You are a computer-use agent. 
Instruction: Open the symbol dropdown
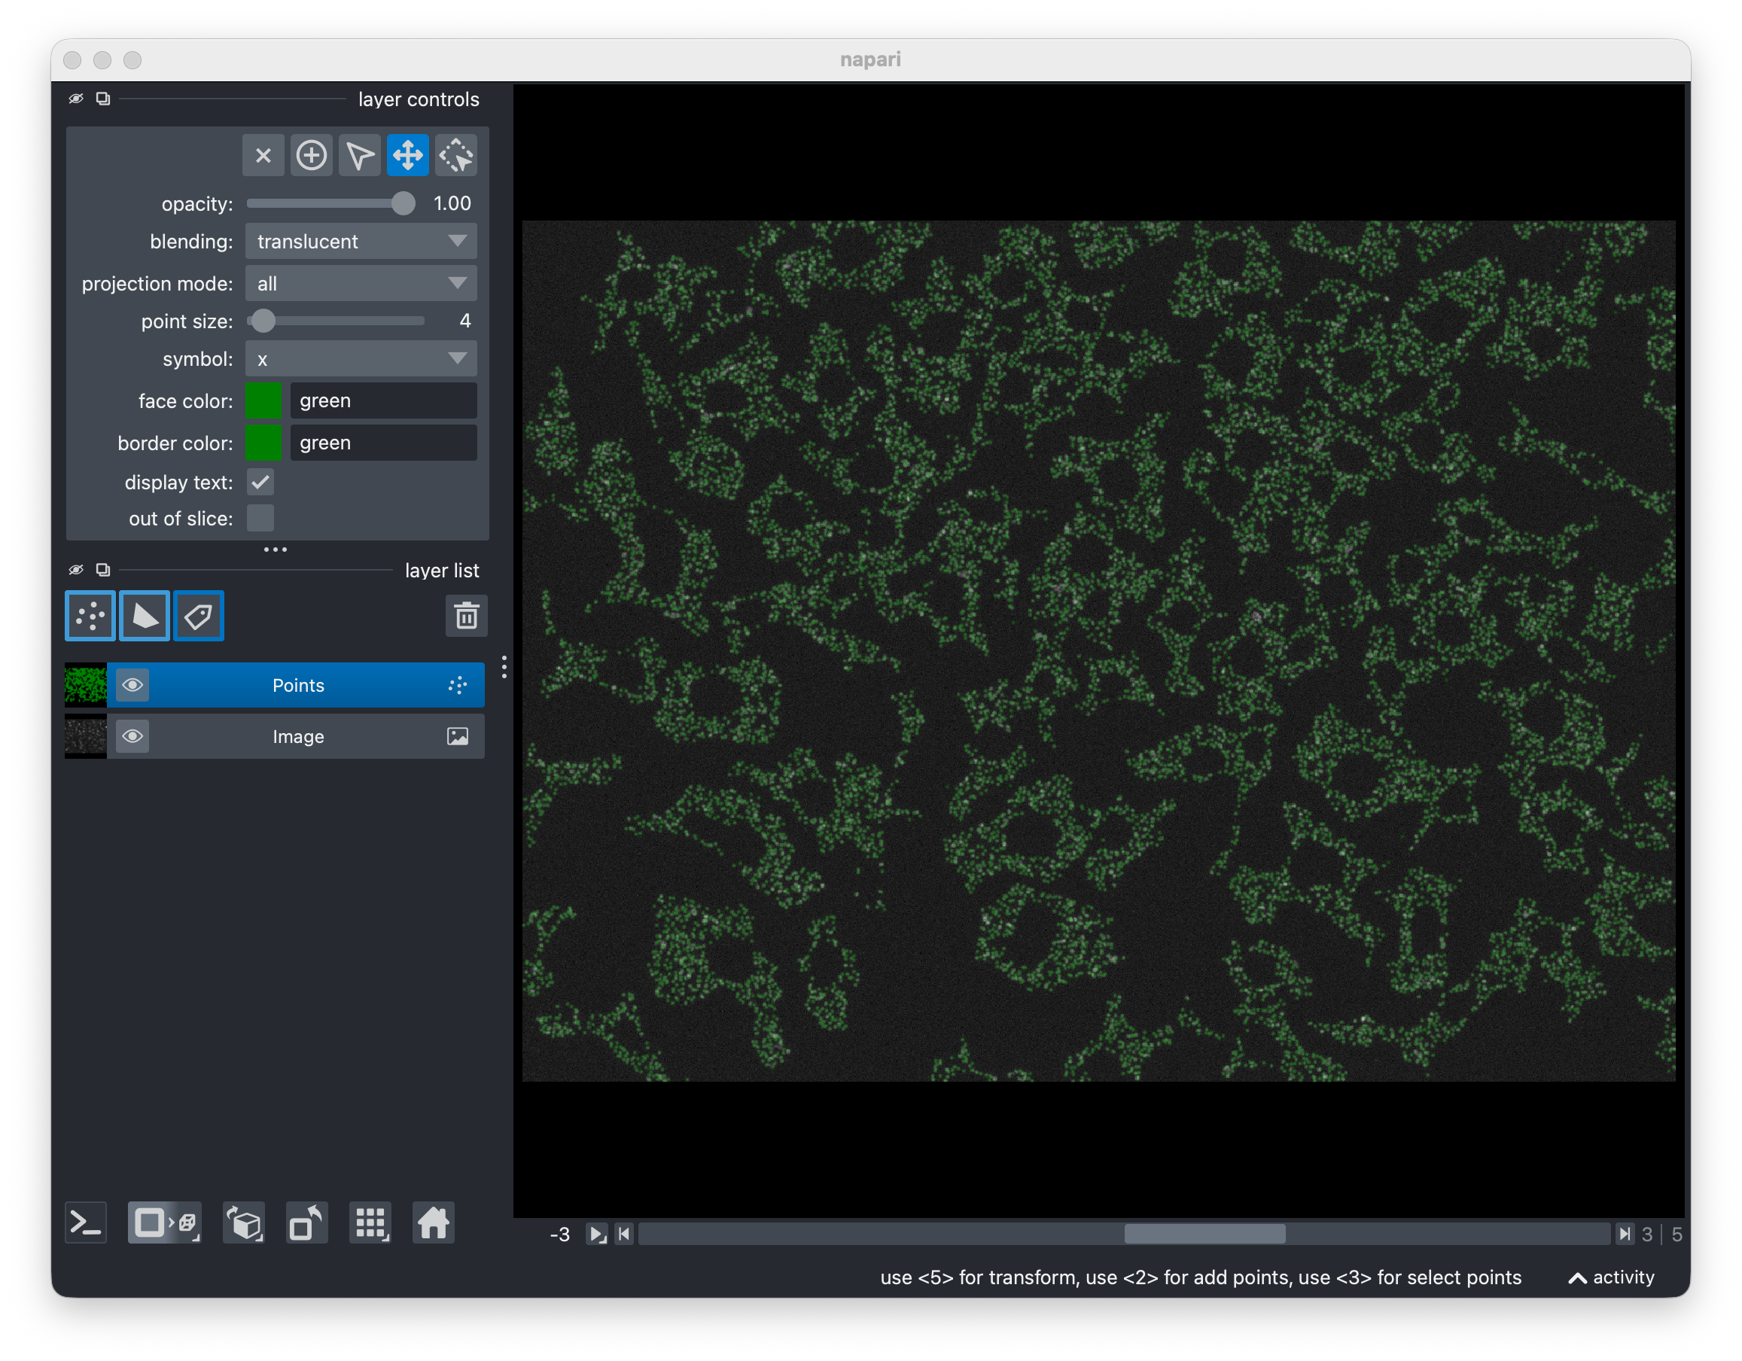[x=361, y=359]
